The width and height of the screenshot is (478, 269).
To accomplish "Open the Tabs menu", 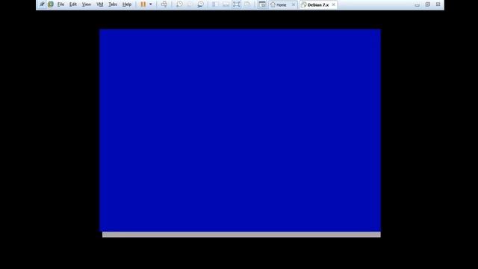I will (113, 4).
